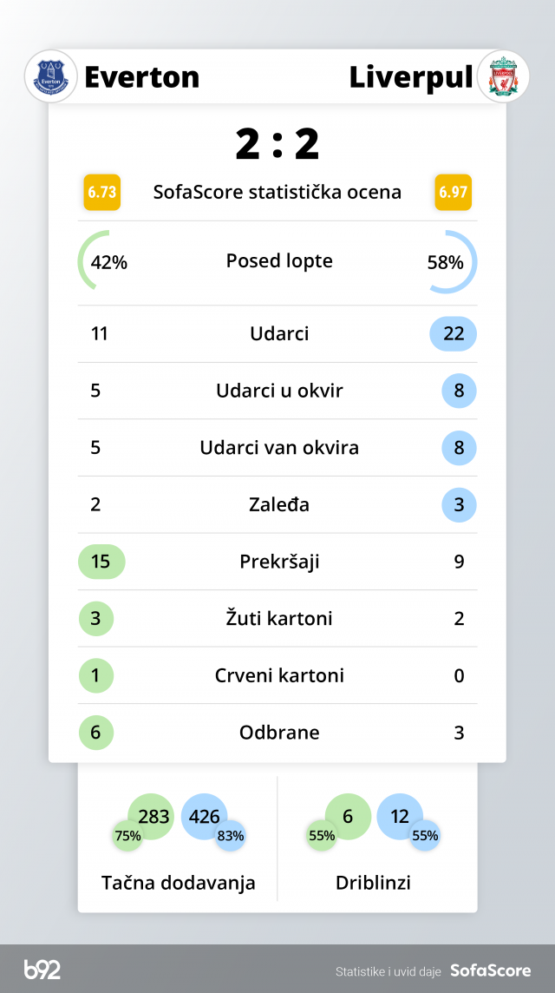The image size is (555, 993).
Task: Click the Liverpul team name
Action: click(411, 77)
